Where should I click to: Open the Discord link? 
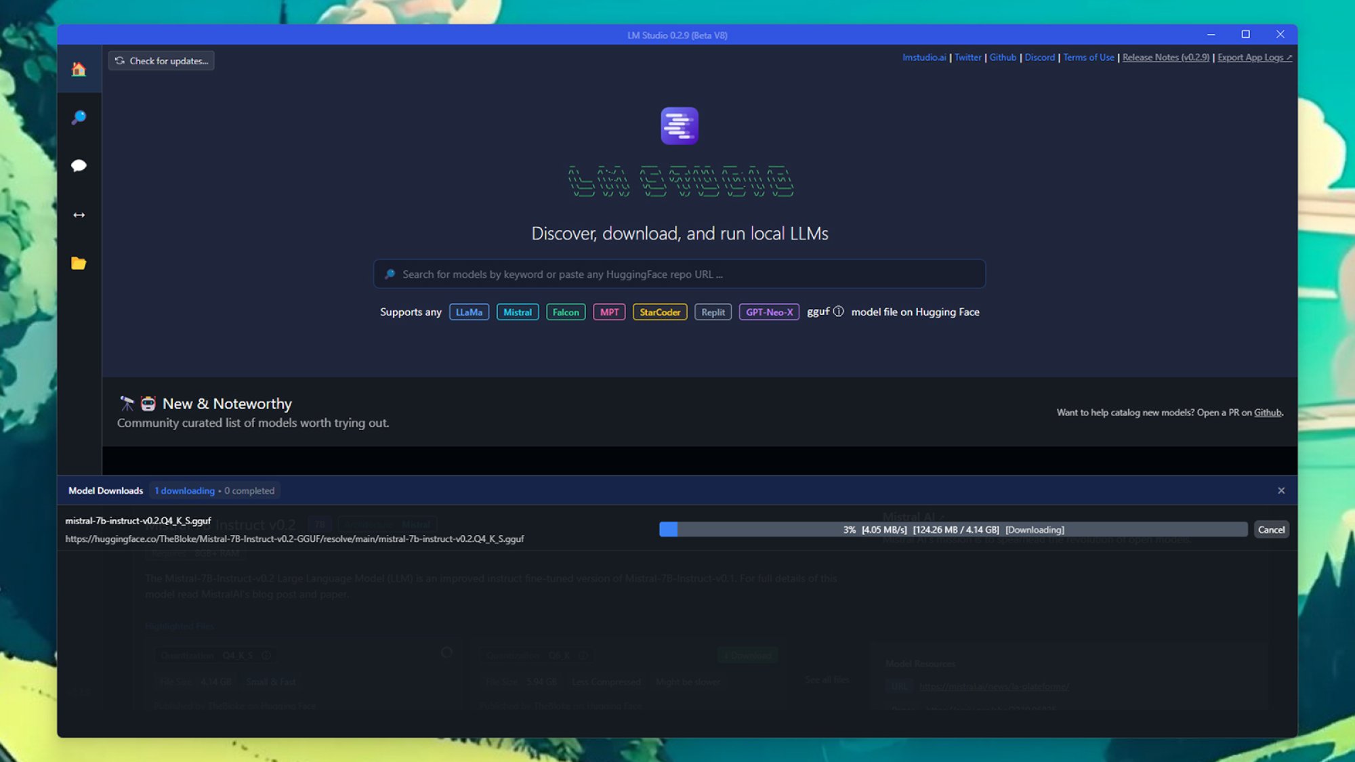1039,58
